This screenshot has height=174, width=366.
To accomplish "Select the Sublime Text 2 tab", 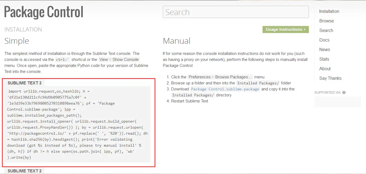I will click(x=25, y=171).
